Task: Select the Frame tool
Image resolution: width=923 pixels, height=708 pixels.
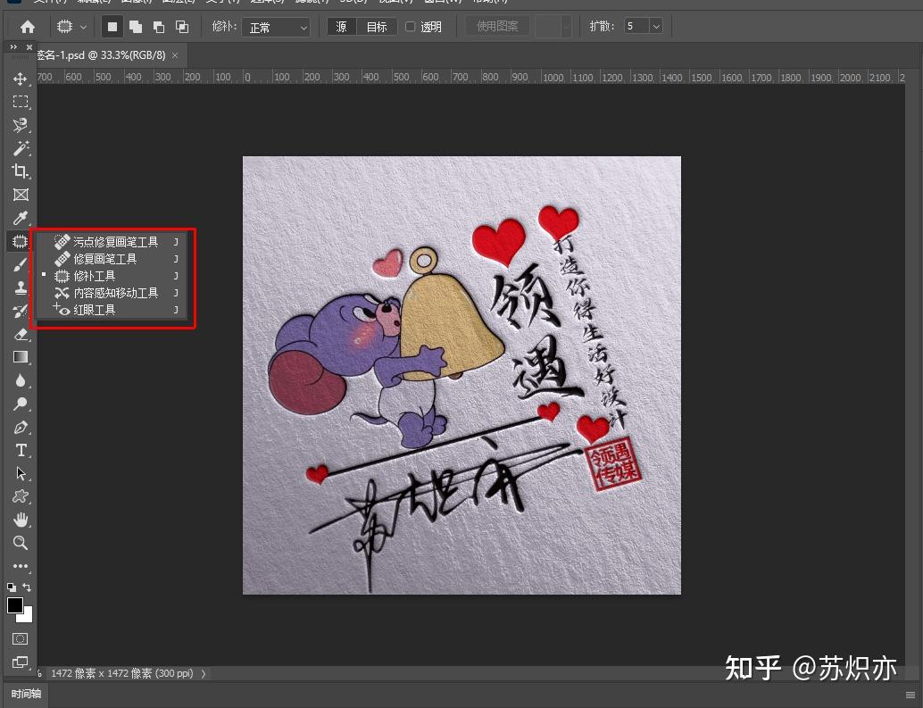Action: 20,195
